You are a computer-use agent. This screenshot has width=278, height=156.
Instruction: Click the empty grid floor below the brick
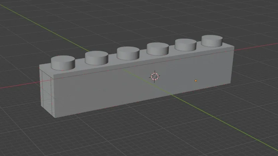click(x=134, y=133)
